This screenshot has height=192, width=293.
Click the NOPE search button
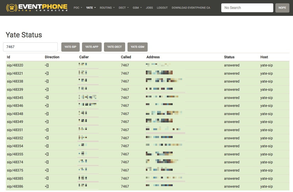282,8
